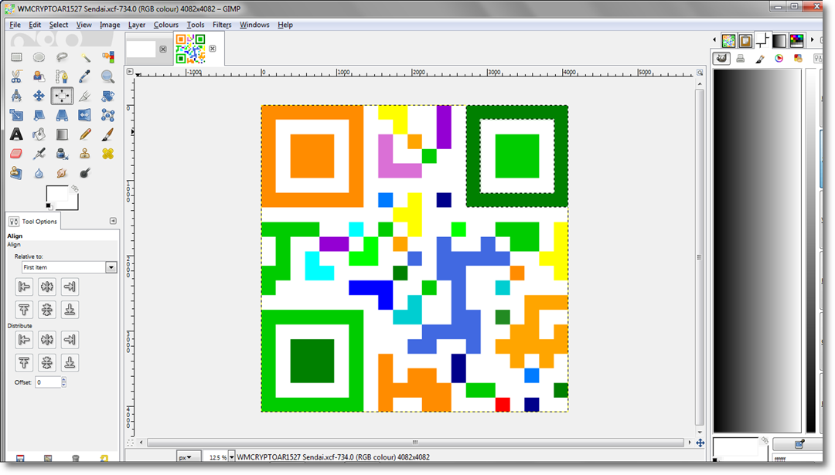Open the px unit dropdown

coord(189,457)
